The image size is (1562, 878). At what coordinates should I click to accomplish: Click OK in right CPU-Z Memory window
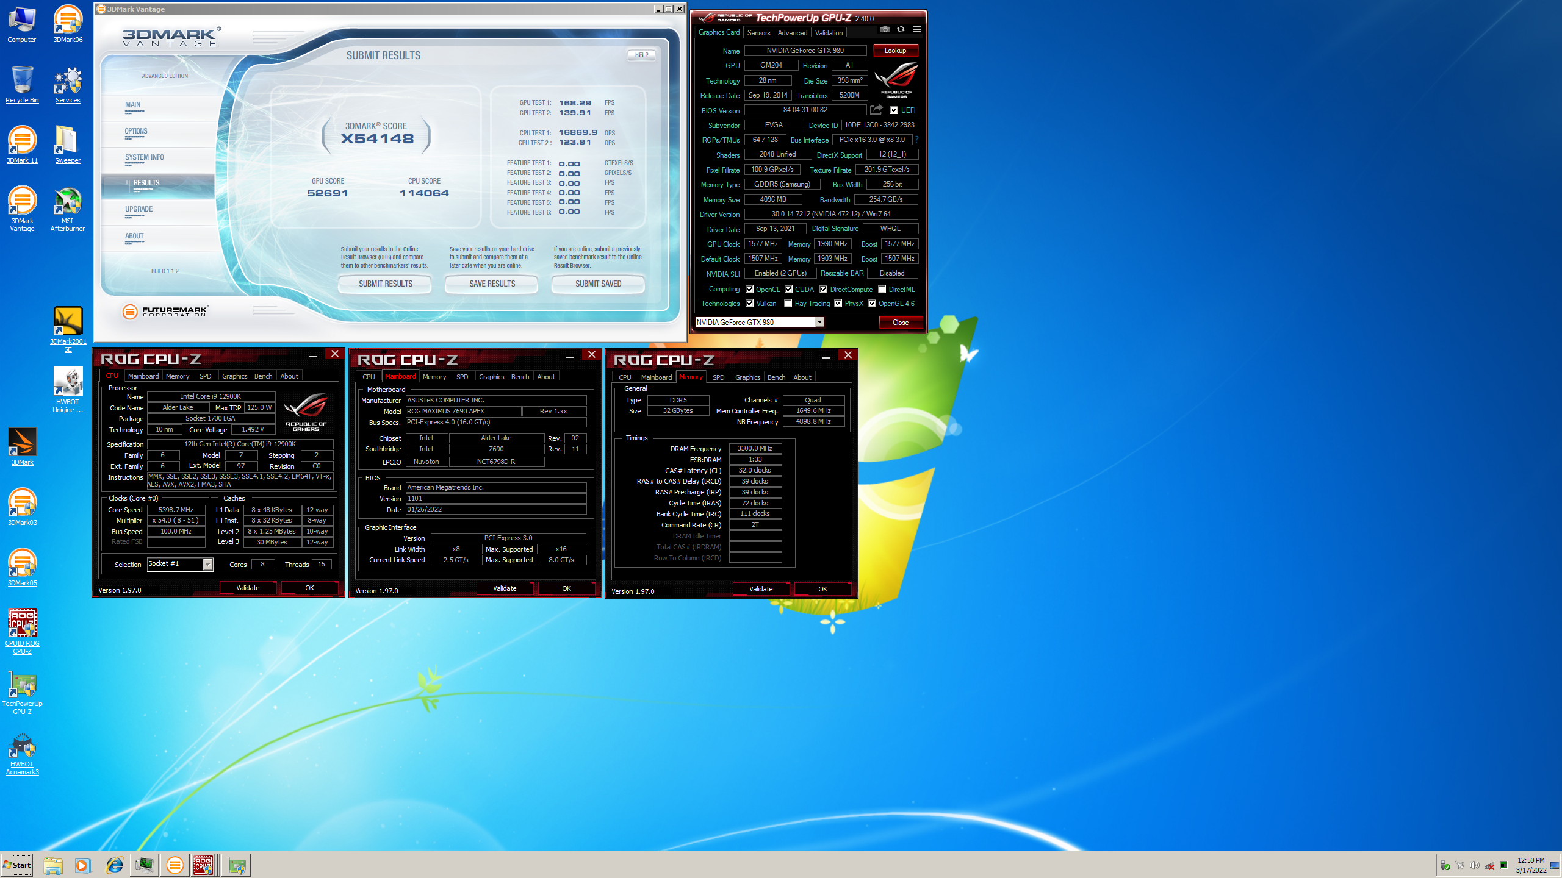tap(822, 589)
